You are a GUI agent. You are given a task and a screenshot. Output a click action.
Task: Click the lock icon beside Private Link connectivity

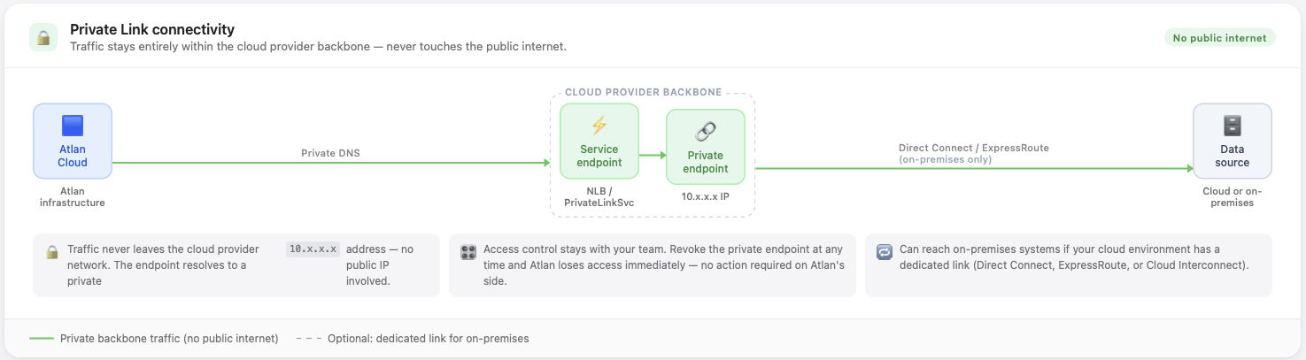click(x=43, y=37)
